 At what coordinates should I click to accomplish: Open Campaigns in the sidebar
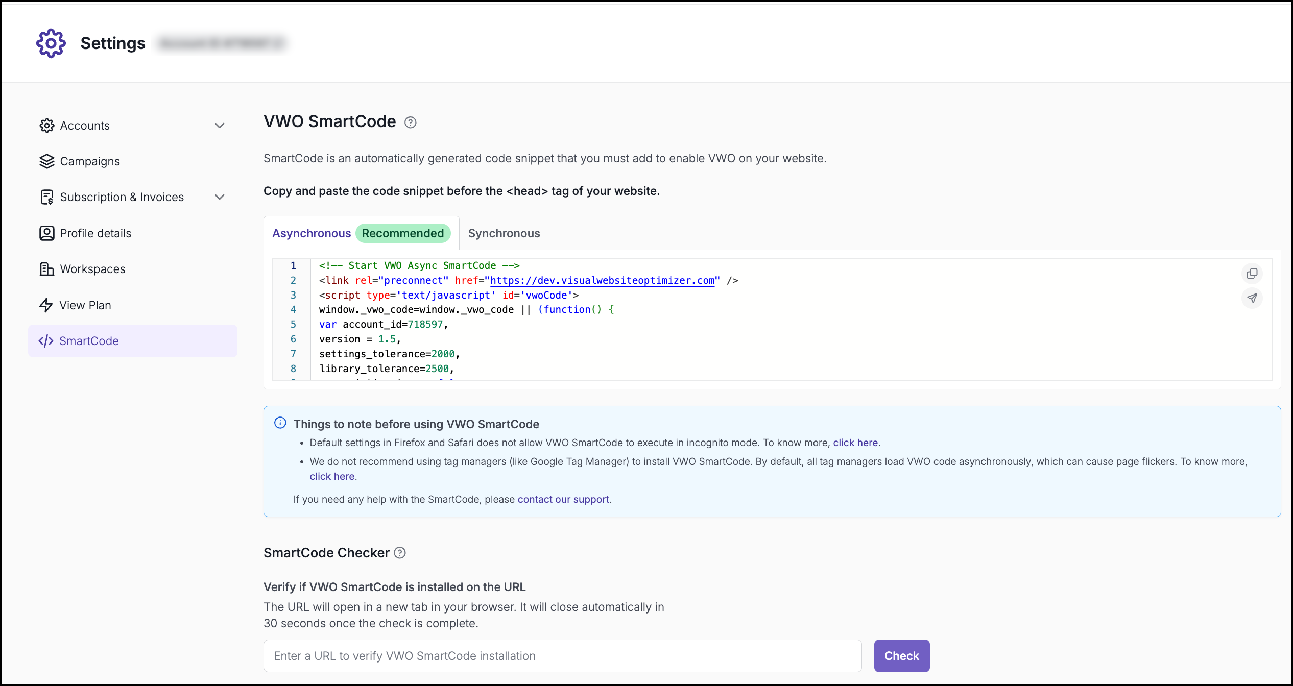coord(133,161)
